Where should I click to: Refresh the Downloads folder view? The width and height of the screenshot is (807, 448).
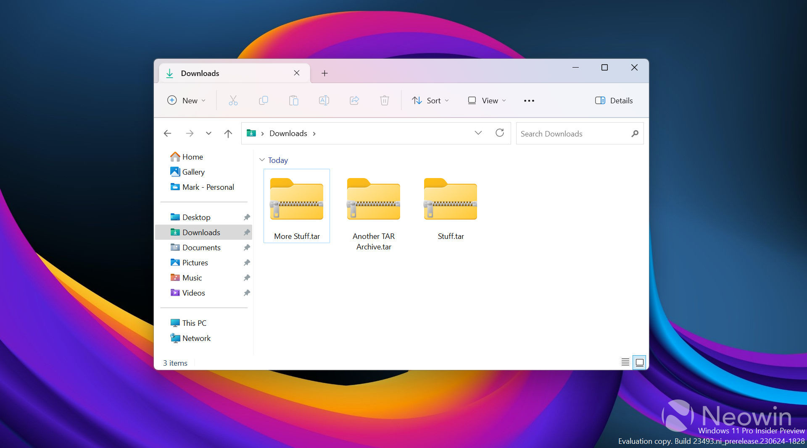[499, 133]
